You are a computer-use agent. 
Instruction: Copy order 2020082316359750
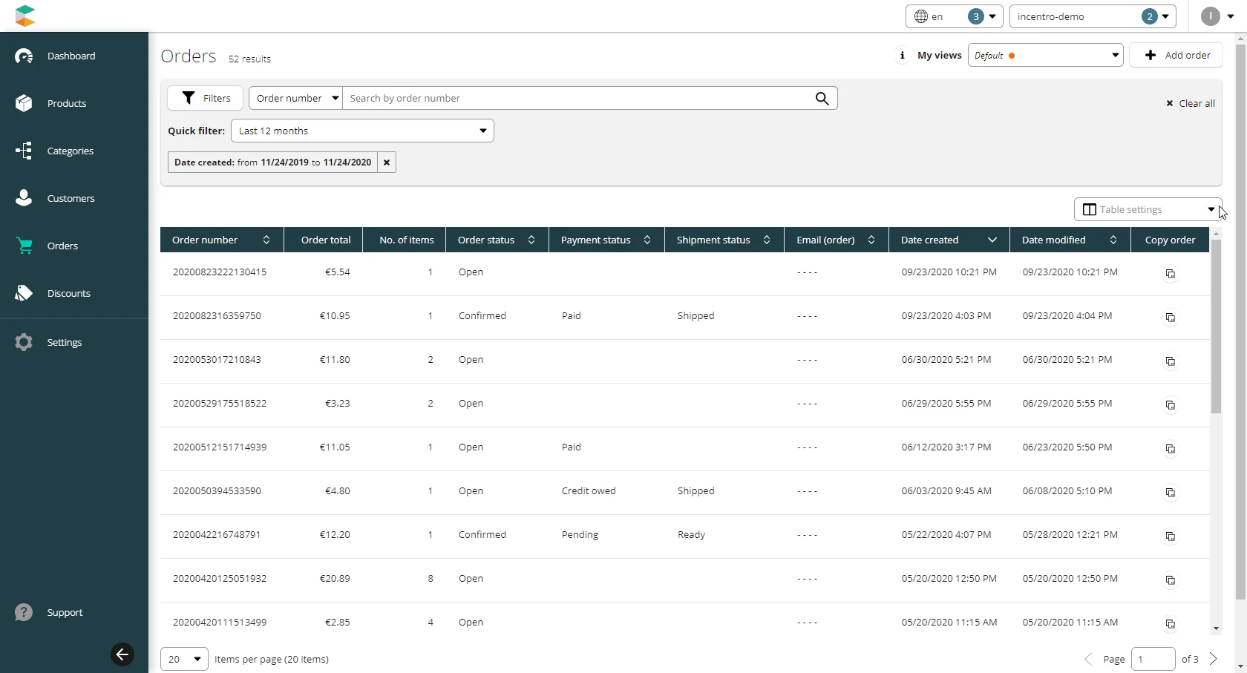click(x=1170, y=318)
